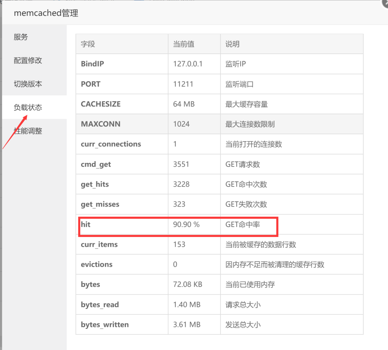Select the get_hits value 3228
This screenshot has height=350, width=388.
coord(181,184)
